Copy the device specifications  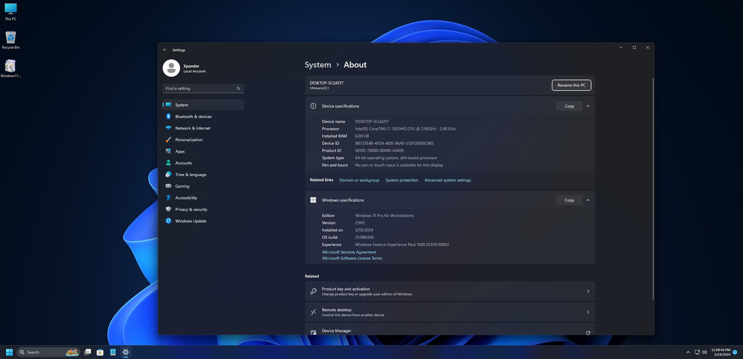click(569, 106)
